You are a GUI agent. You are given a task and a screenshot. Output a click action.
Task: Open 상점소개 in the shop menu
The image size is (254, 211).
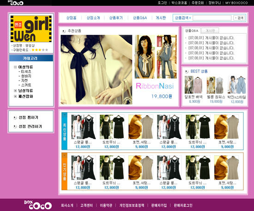pyautogui.click(x=93, y=18)
